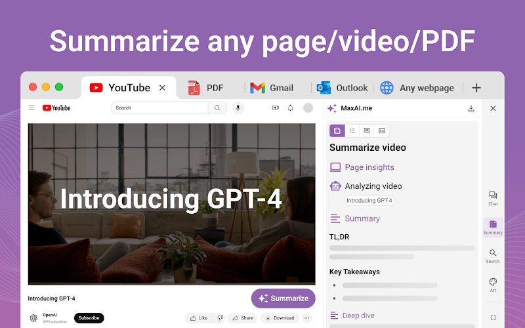Click the YouTube search field
The height and width of the screenshot is (328, 525).
[x=159, y=108]
